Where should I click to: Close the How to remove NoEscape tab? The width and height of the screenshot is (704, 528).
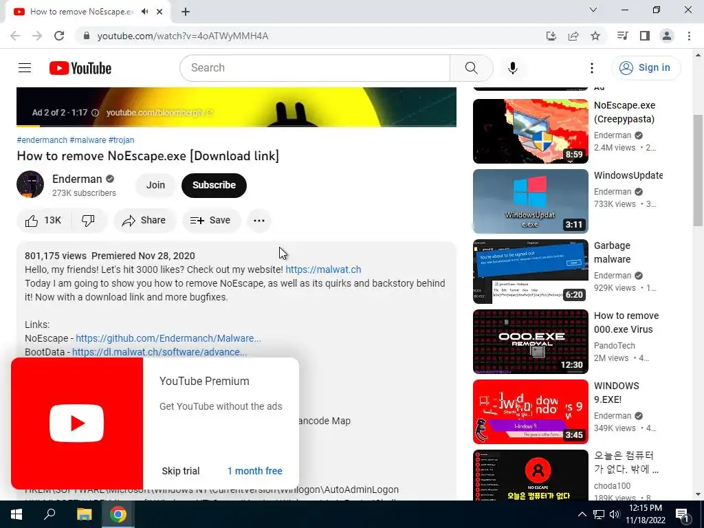click(159, 12)
